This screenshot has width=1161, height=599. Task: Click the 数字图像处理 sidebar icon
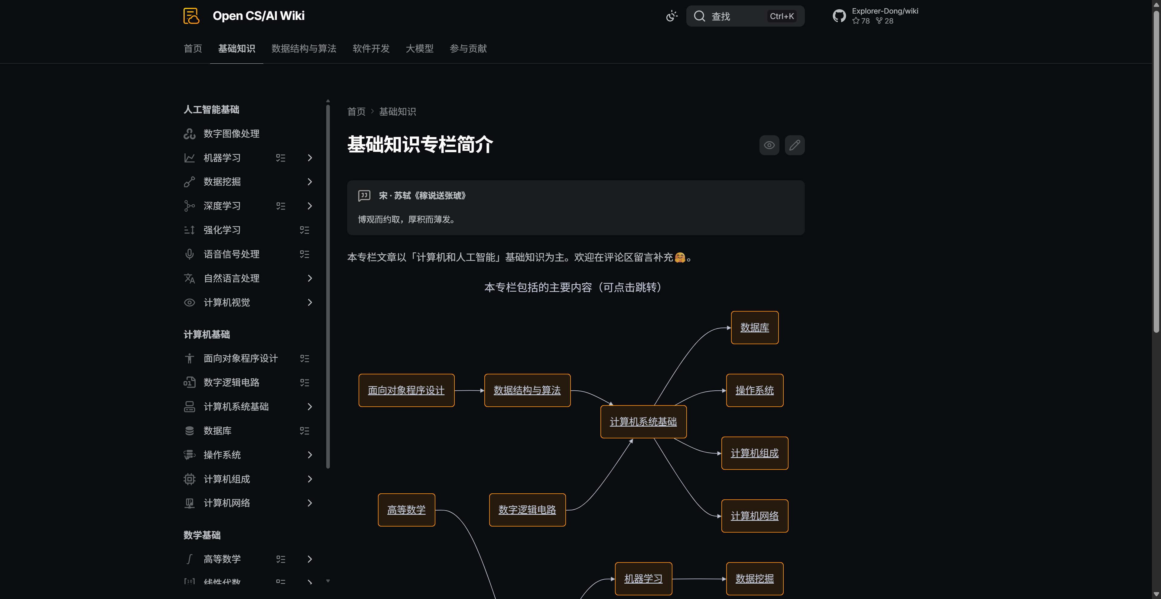[189, 134]
